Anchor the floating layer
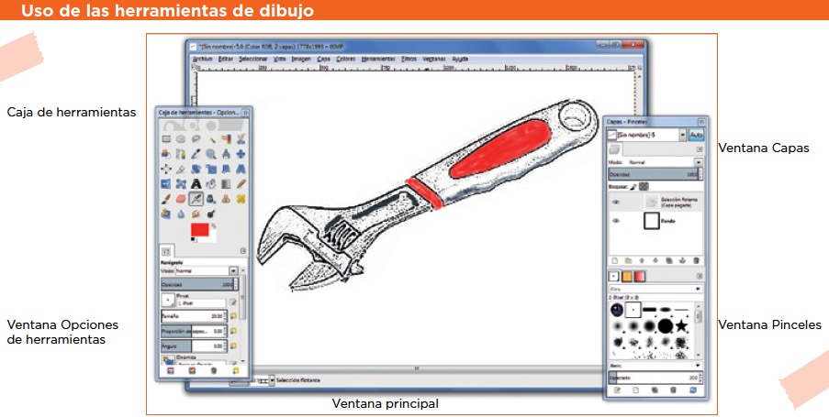829x417 pixels. (682, 261)
